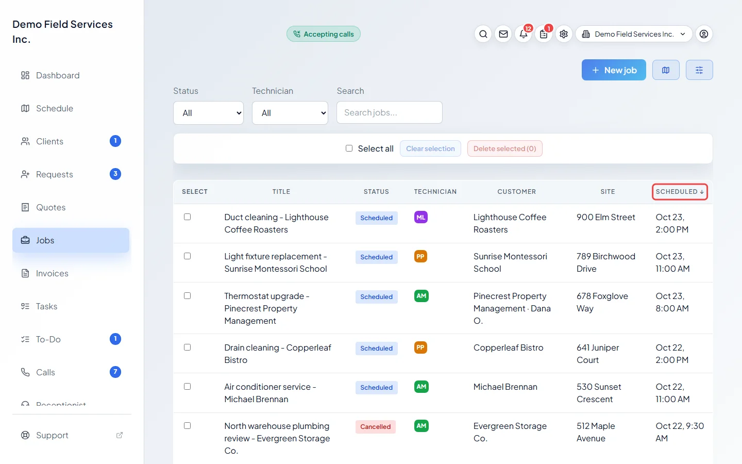Screen dimensions: 742x464
Task: Click AM avatar on Air conditioner service row
Action: click(421, 387)
